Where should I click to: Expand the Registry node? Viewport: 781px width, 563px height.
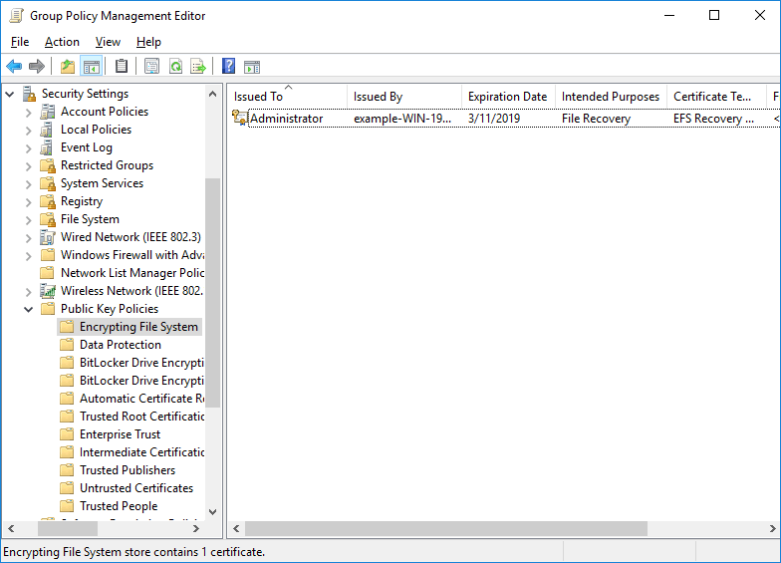(28, 202)
